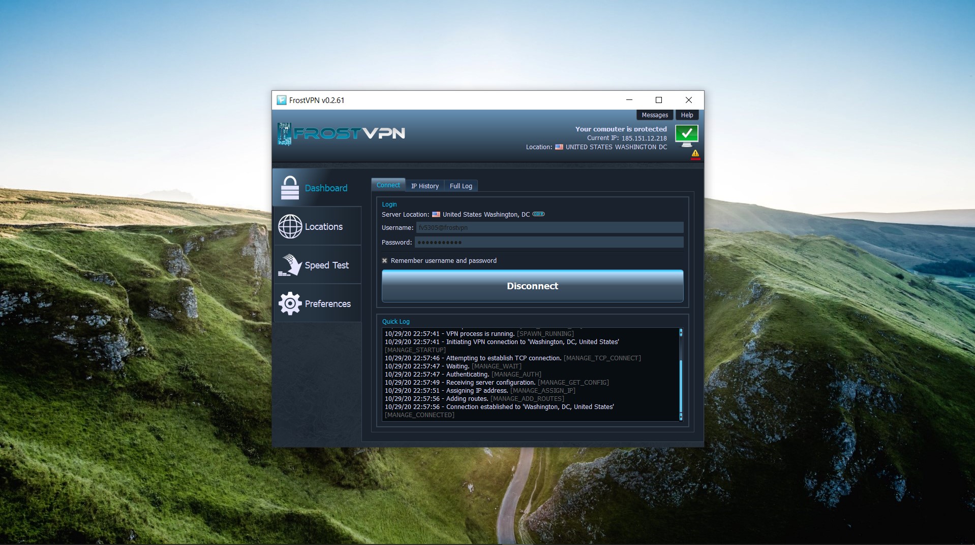Launch the Speed Test section

[317, 265]
